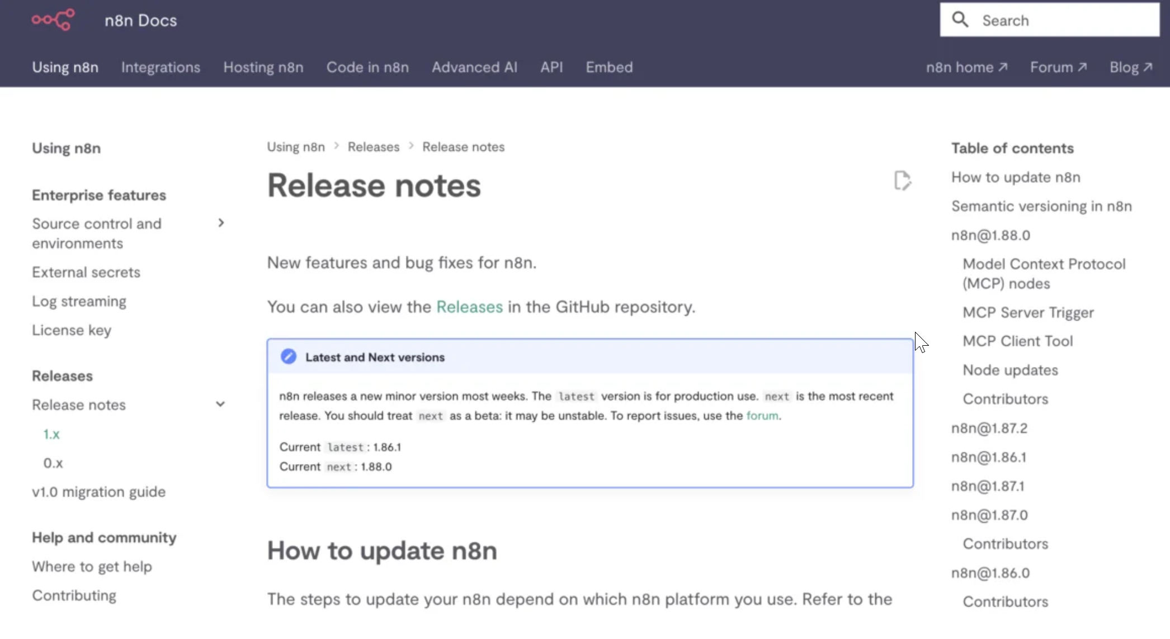Jump to n8n@1.87.1 section
The height and width of the screenshot is (639, 1170).
pos(988,486)
